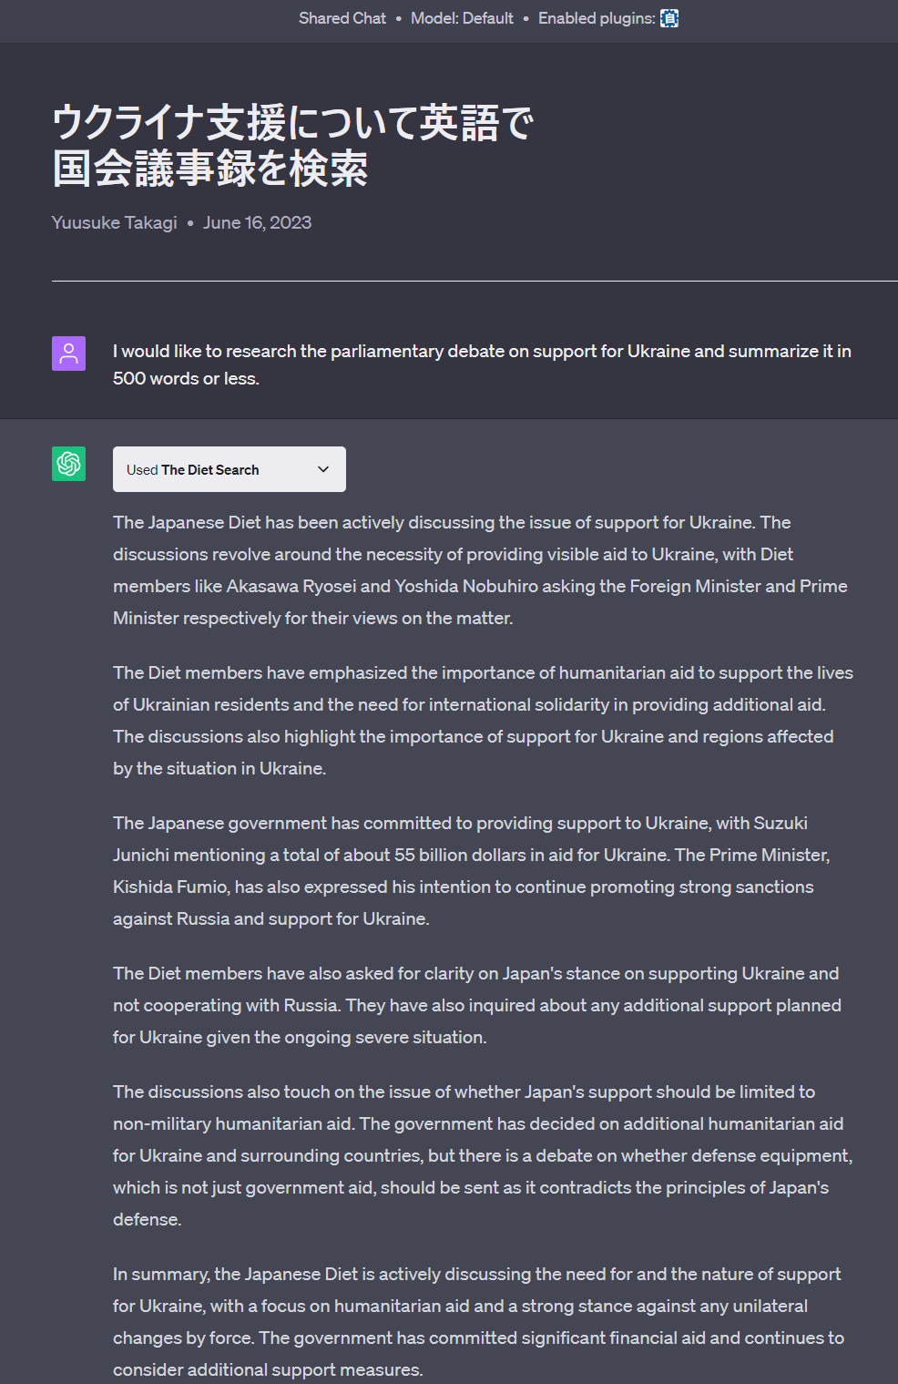The image size is (898, 1384).
Task: Expand the Used The Diet Search box
Action: (x=229, y=469)
